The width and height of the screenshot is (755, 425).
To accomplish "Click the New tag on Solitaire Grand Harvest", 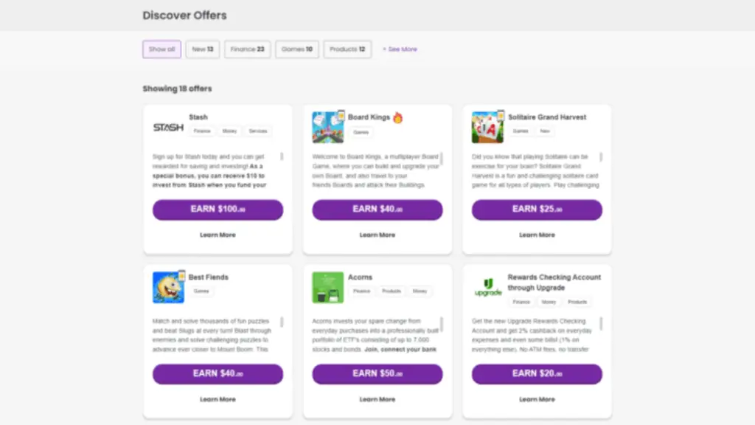I will tap(545, 131).
